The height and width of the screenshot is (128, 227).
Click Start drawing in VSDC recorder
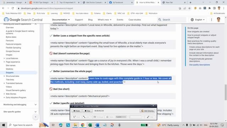(x=148, y=111)
